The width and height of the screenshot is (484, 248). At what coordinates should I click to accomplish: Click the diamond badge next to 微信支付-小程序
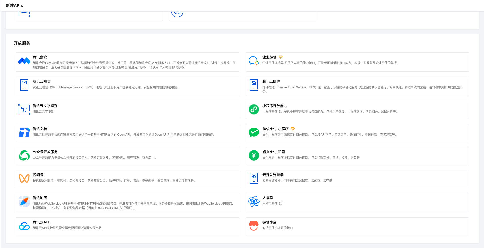click(293, 129)
